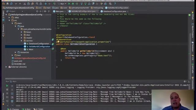Open the Project panel settings gear
This screenshot has height=110, width=196.
click(45, 11)
